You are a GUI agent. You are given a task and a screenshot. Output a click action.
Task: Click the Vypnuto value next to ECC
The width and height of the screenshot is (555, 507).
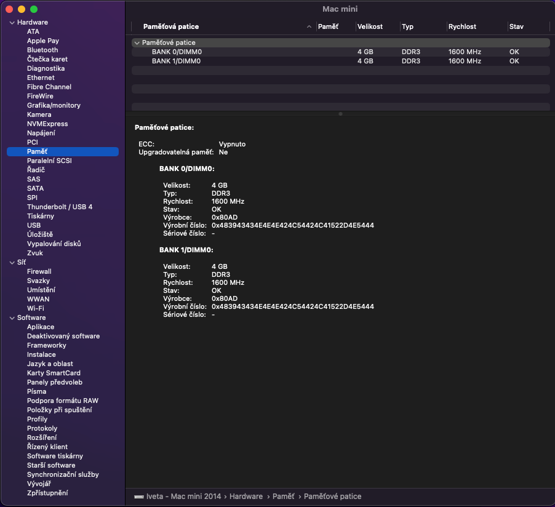[x=232, y=144]
